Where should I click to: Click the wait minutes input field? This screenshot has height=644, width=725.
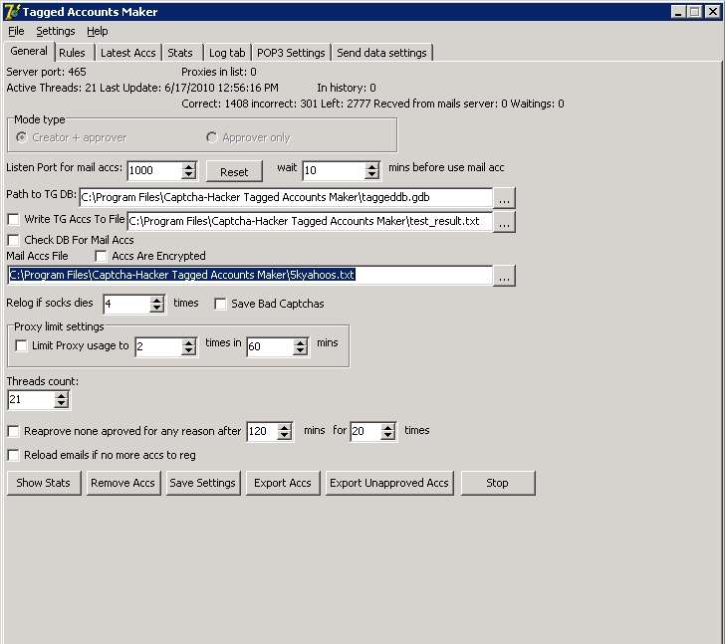334,170
